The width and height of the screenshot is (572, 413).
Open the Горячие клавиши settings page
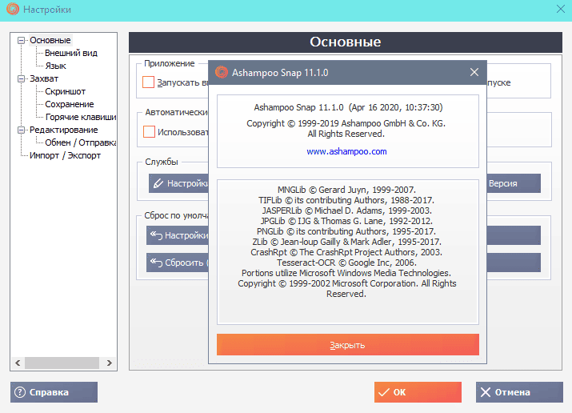click(81, 117)
